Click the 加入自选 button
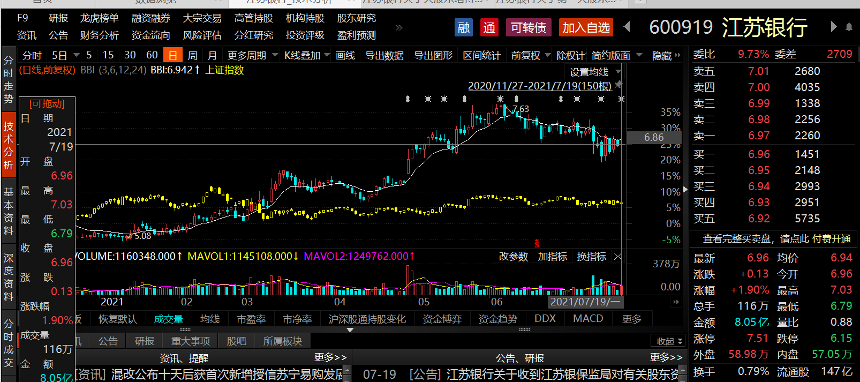 pos(586,27)
